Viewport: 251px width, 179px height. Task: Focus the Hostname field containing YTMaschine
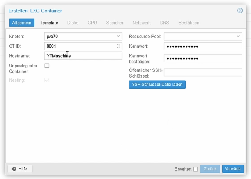click(x=83, y=56)
